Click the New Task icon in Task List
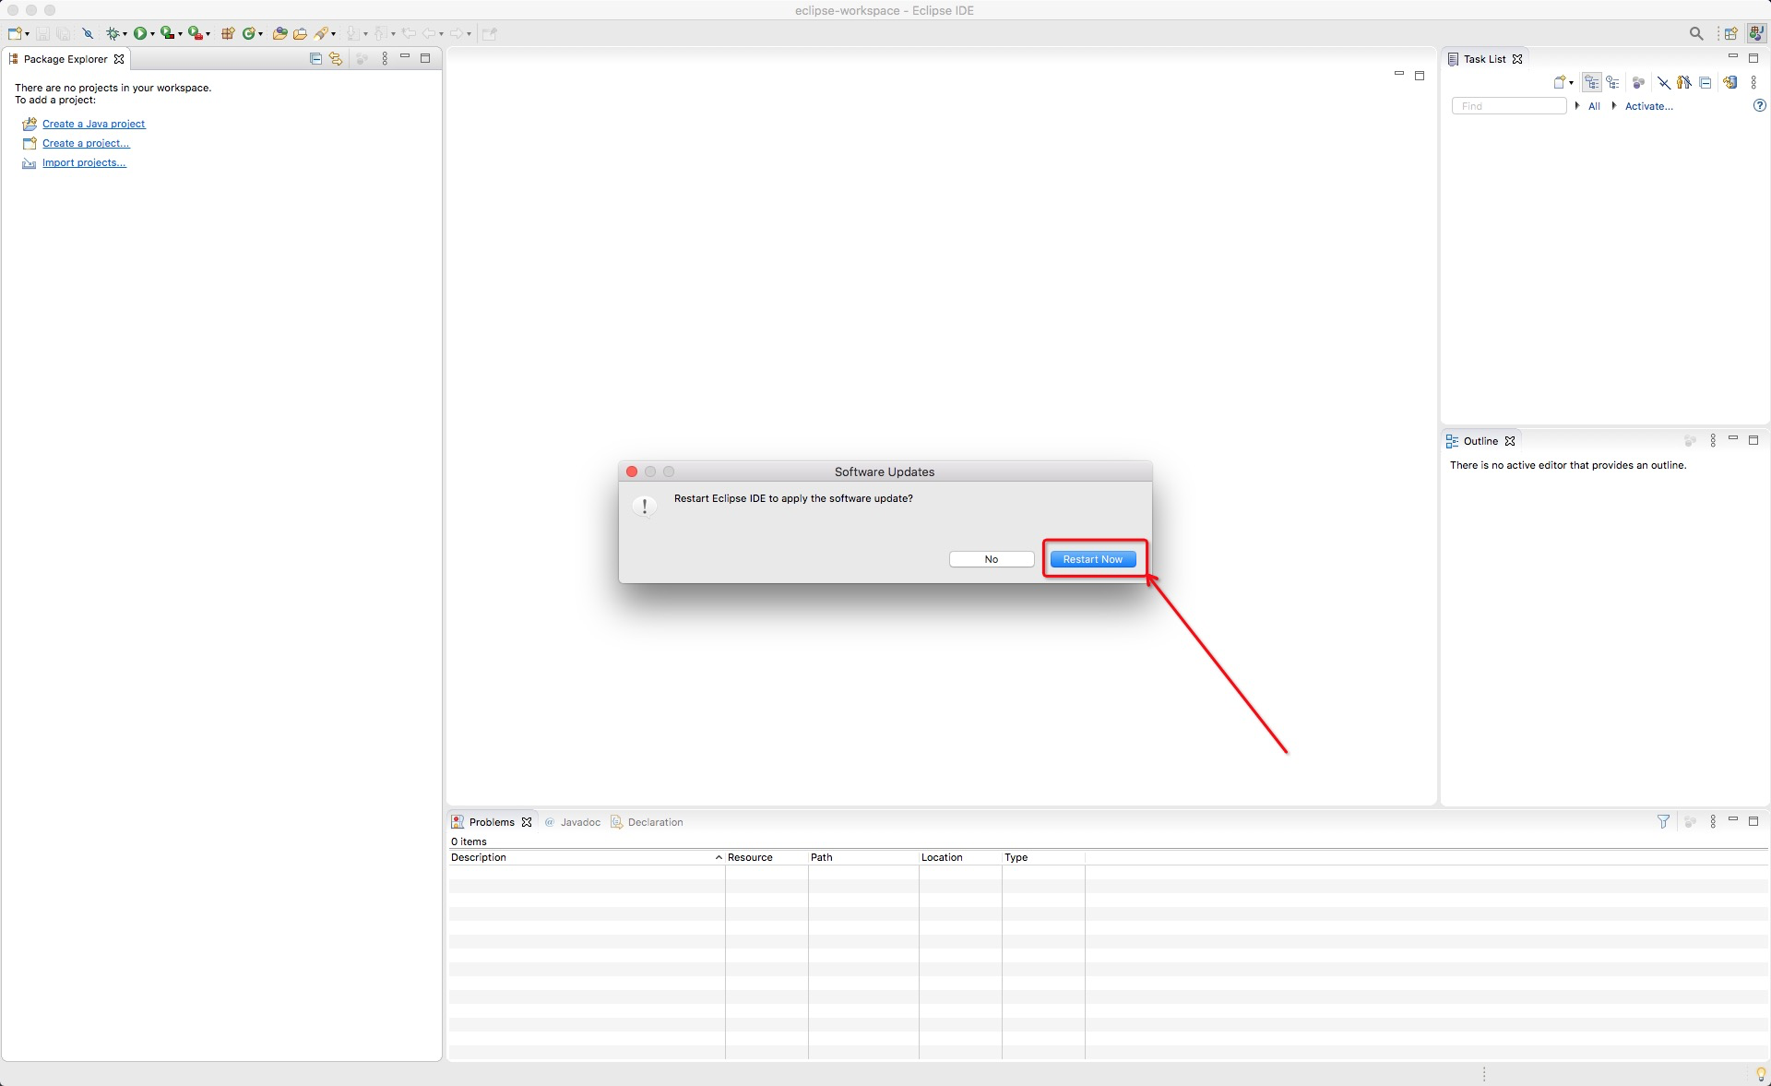The height and width of the screenshot is (1086, 1771). (x=1560, y=82)
